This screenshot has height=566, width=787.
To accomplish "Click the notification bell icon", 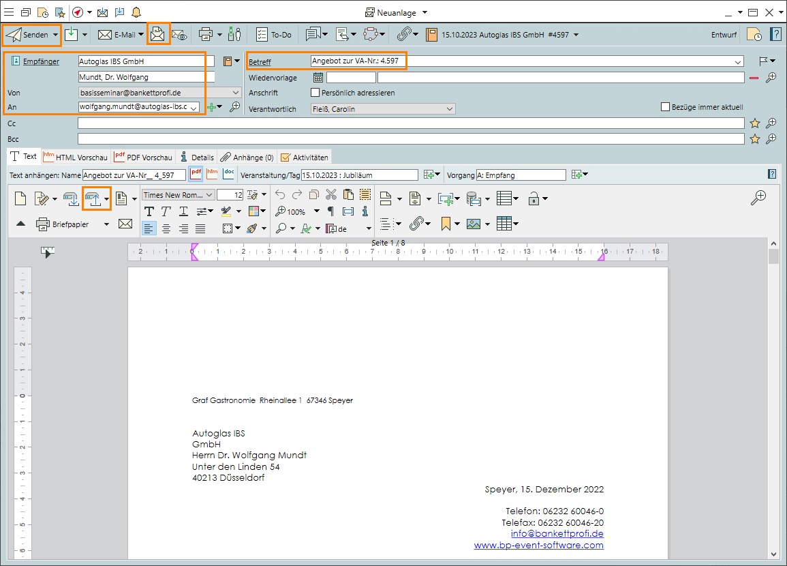I will click(136, 12).
